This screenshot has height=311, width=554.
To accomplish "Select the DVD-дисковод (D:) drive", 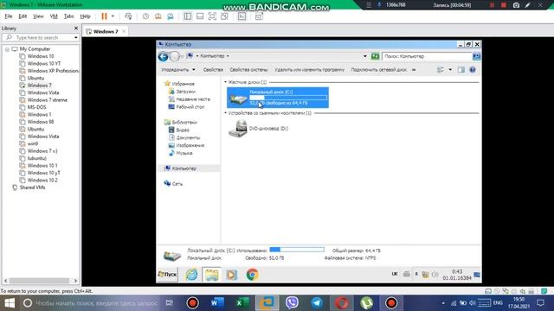I will tap(259, 129).
